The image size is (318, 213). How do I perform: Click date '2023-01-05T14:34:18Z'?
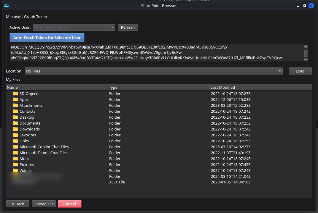tap(230, 182)
